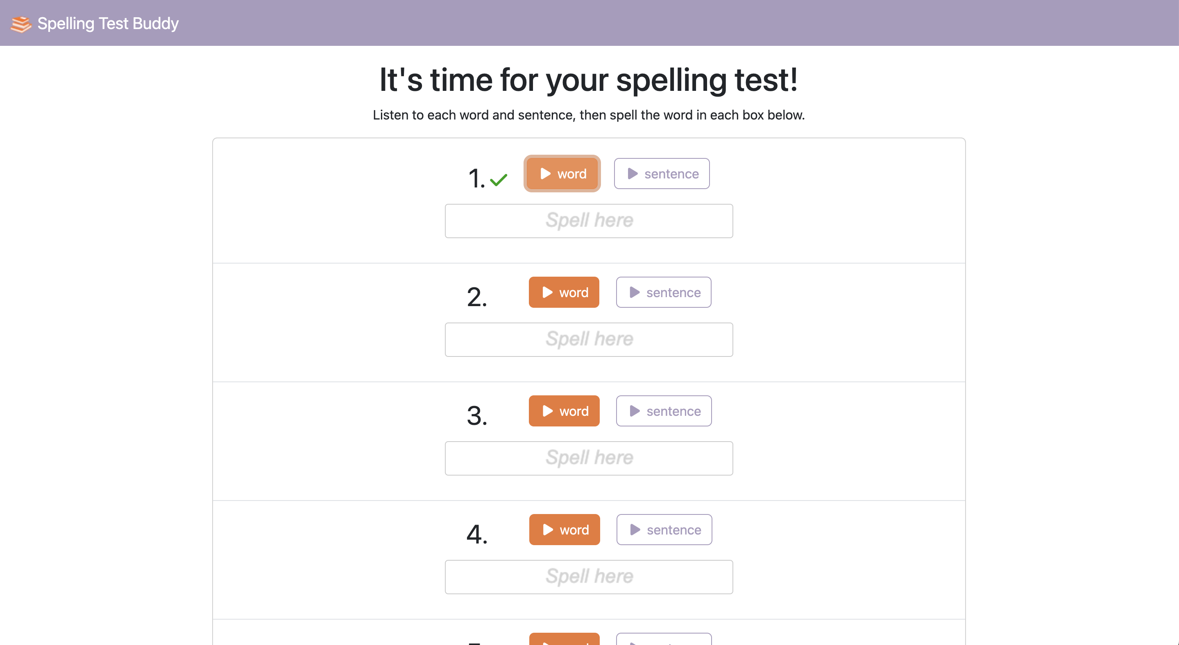Play the sentence audio for question 2
The width and height of the screenshot is (1179, 645).
(663, 292)
